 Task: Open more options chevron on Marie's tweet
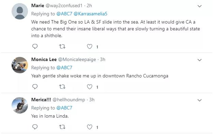[200, 6]
